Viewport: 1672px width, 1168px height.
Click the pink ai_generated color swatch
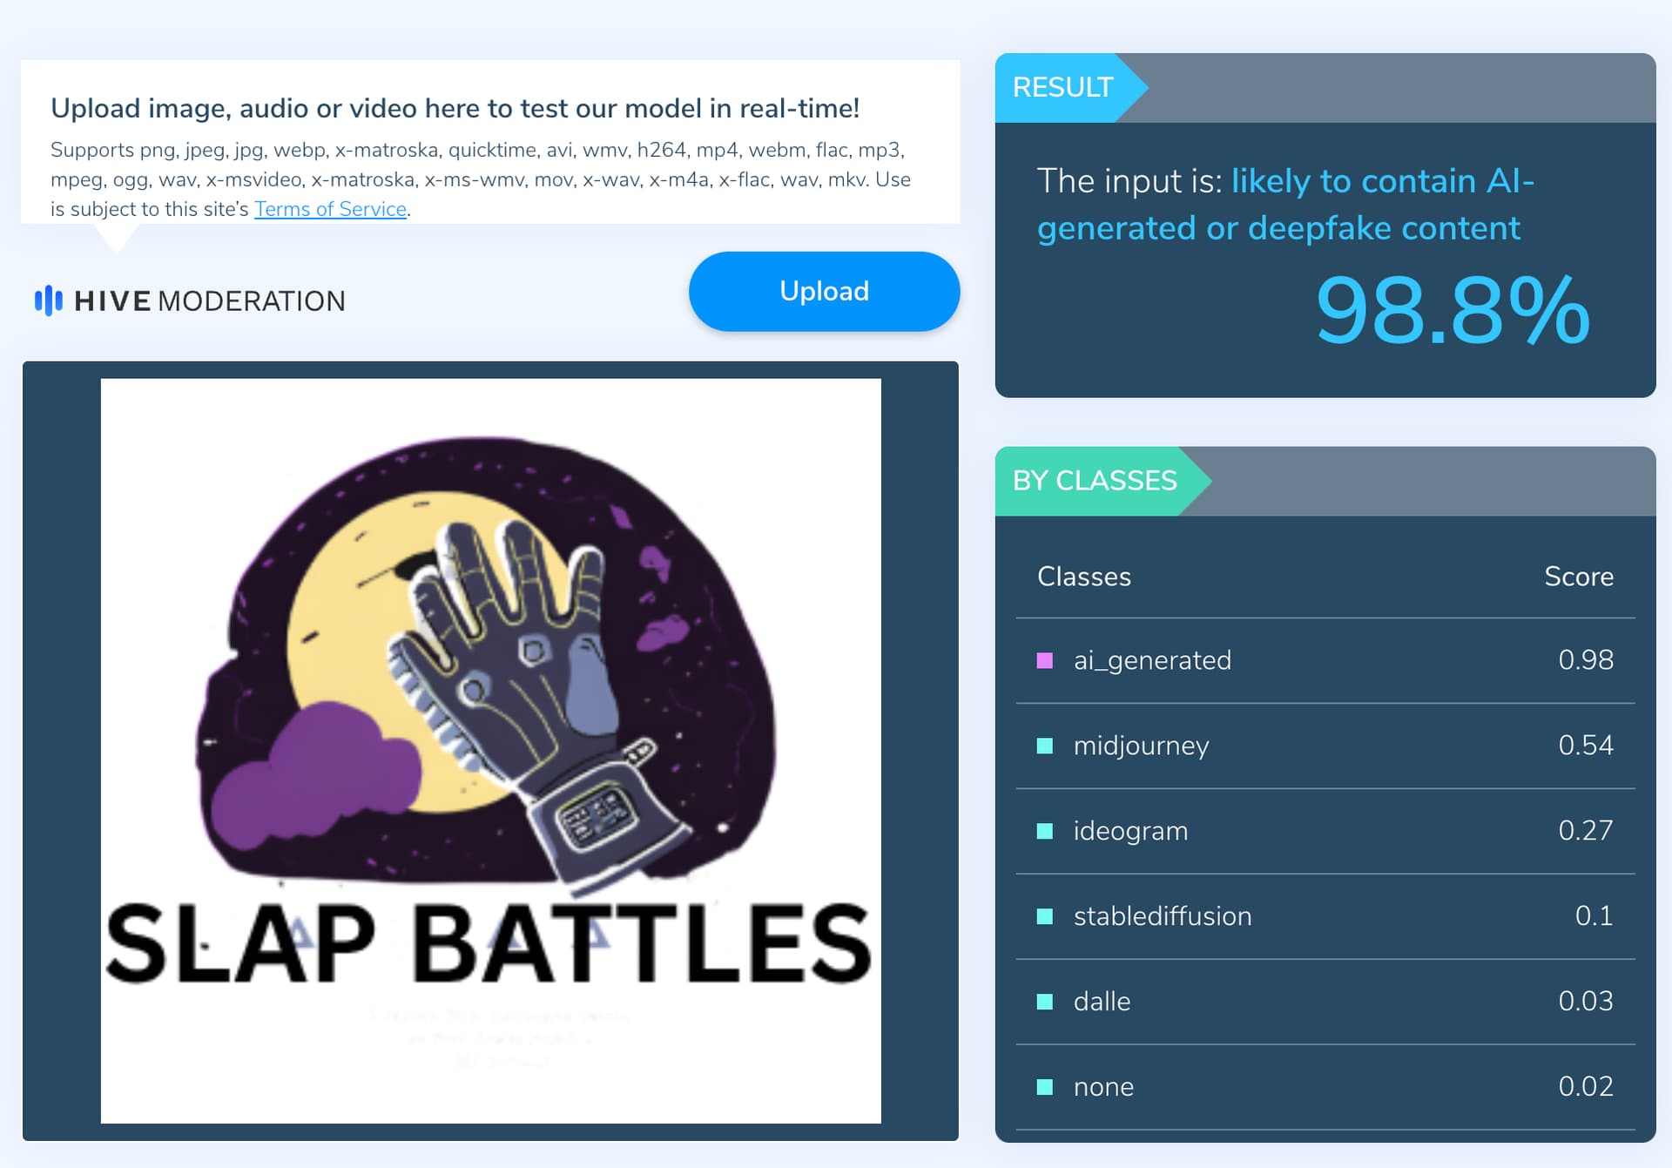click(1045, 660)
